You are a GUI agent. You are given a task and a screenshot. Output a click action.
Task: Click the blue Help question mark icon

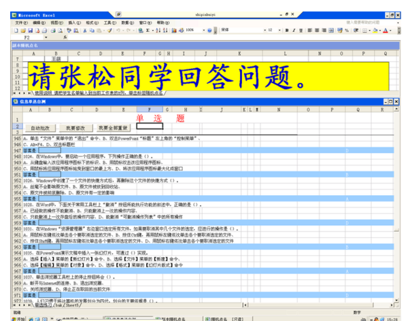tap(209, 31)
